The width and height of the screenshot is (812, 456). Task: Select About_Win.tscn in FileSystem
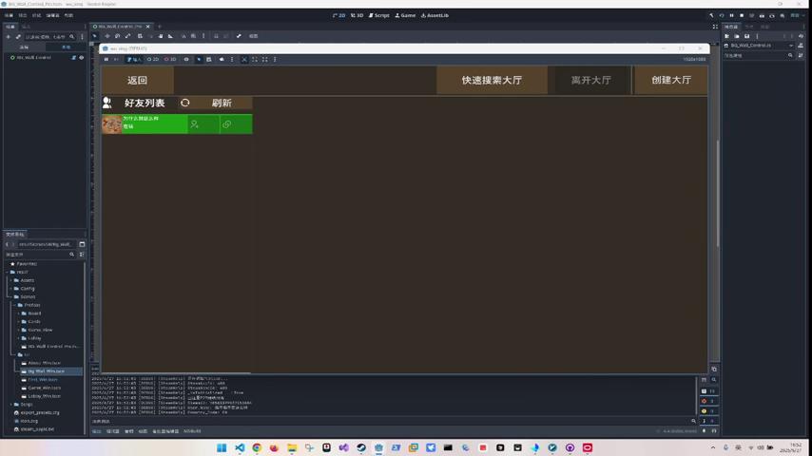pos(44,363)
